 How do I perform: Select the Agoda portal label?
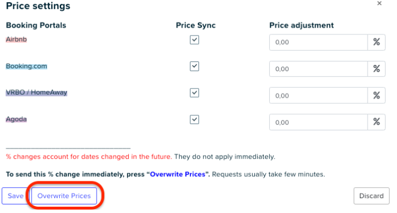(17, 119)
